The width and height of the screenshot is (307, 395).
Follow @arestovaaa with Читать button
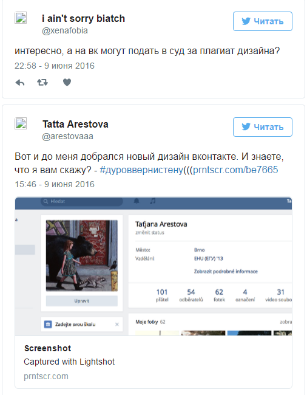coord(263,127)
